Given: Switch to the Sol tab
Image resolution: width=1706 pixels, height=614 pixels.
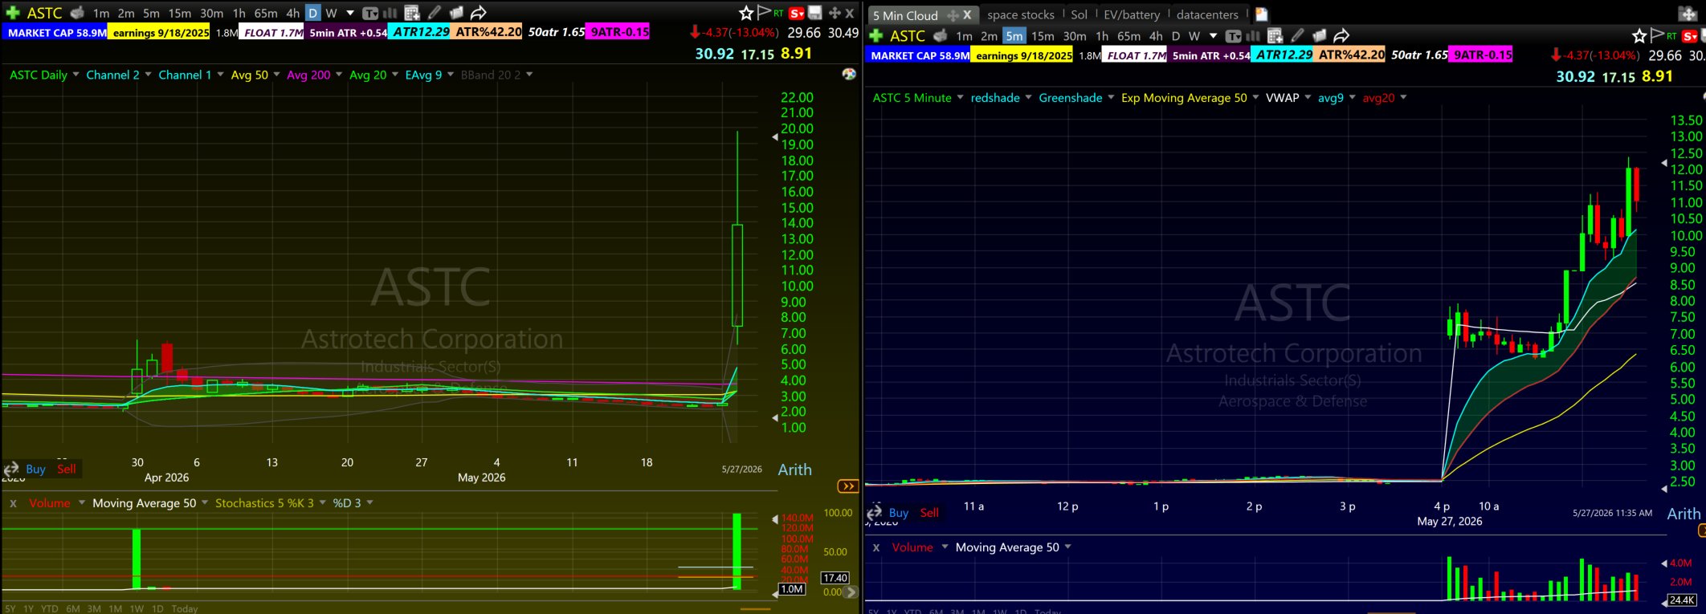Looking at the screenshot, I should (x=1080, y=14).
